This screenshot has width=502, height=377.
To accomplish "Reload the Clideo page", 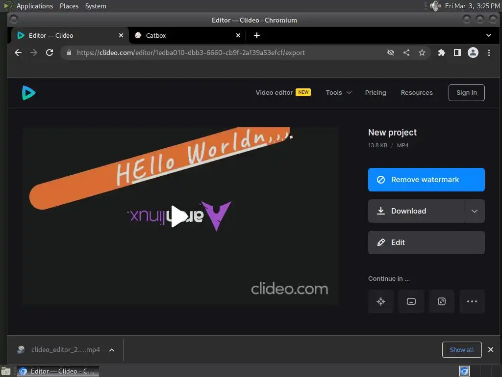I will click(x=50, y=53).
